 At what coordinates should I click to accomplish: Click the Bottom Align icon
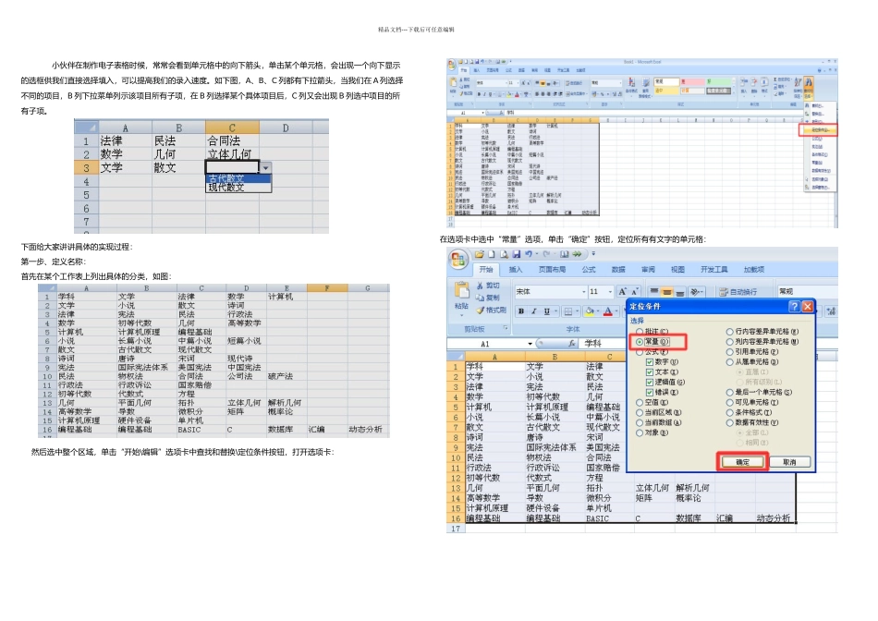[x=680, y=292]
